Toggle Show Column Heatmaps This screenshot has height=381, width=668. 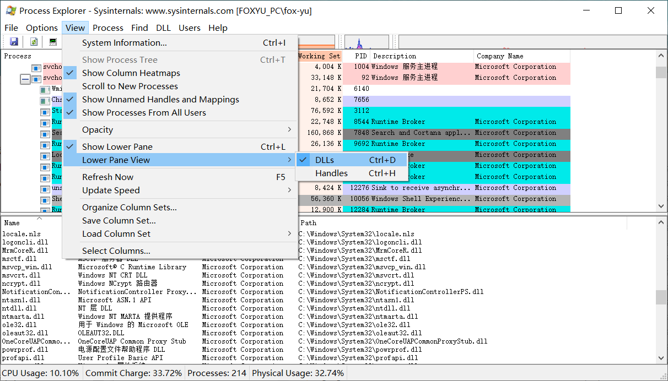pyautogui.click(x=180, y=73)
